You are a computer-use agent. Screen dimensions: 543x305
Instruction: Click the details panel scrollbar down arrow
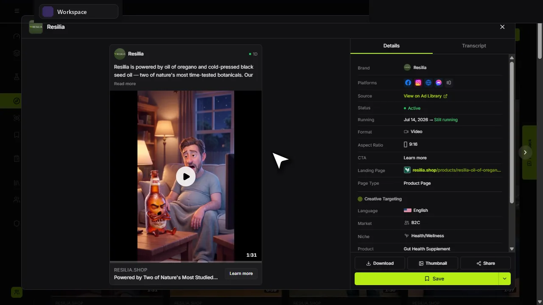(x=512, y=249)
